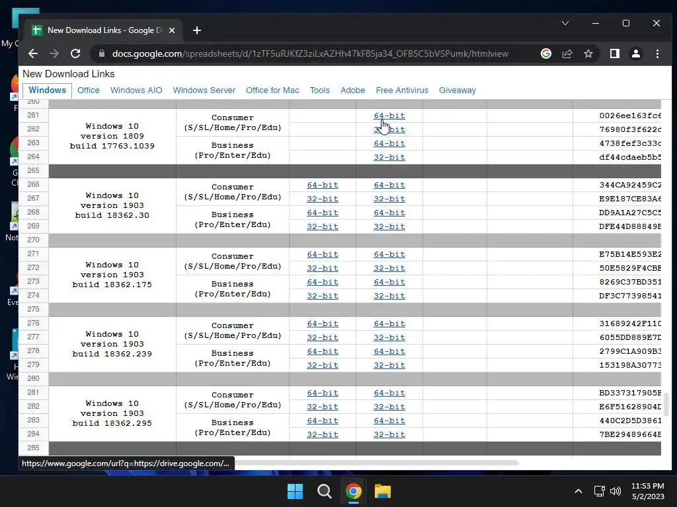This screenshot has width=677, height=507.
Task: Click first 64-bit link in row 281
Action: pos(323,393)
